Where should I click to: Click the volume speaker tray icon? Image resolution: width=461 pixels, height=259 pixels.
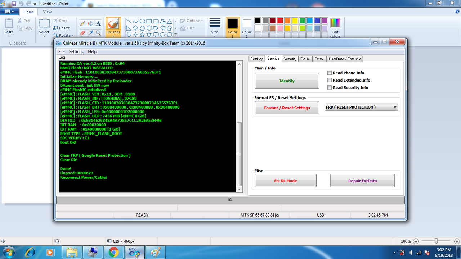tap(411, 253)
